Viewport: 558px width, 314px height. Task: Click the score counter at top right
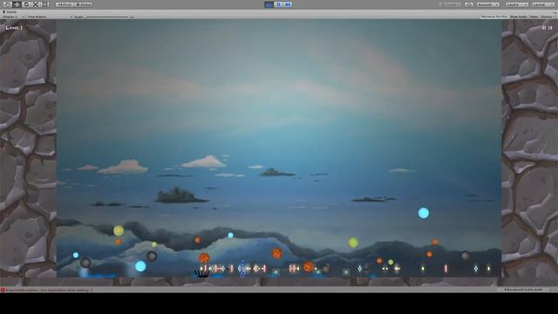(x=547, y=27)
